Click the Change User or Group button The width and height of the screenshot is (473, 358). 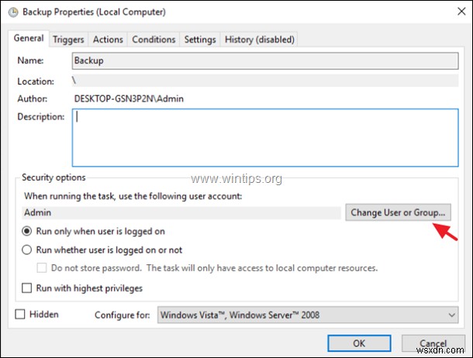pos(397,212)
